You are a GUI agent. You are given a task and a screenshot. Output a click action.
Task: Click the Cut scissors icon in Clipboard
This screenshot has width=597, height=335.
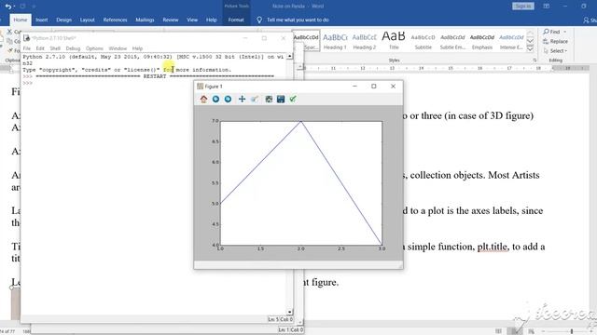click(x=9, y=32)
